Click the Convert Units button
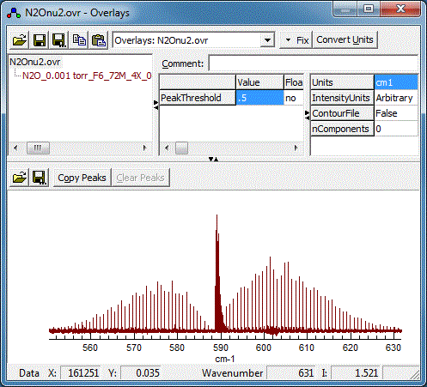The width and height of the screenshot is (427, 387). pos(345,39)
